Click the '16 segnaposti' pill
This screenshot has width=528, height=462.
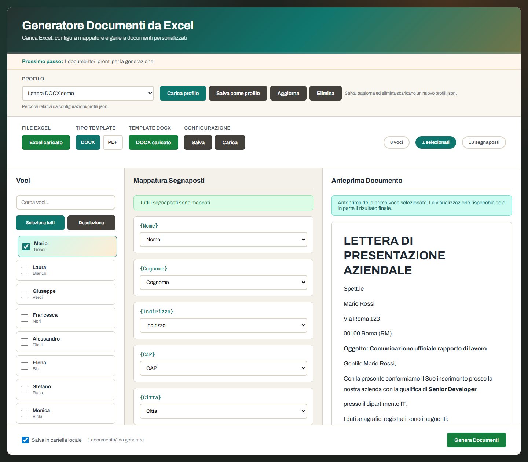click(484, 142)
